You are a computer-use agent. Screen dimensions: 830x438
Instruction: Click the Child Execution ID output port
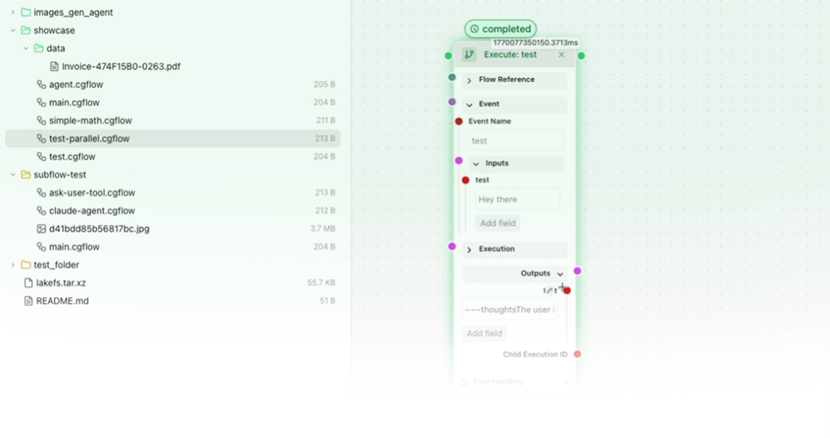click(578, 354)
